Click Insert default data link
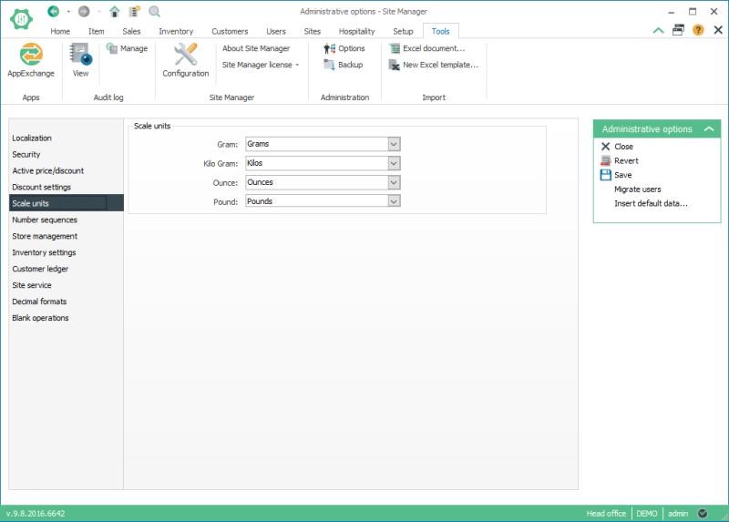 (x=651, y=203)
